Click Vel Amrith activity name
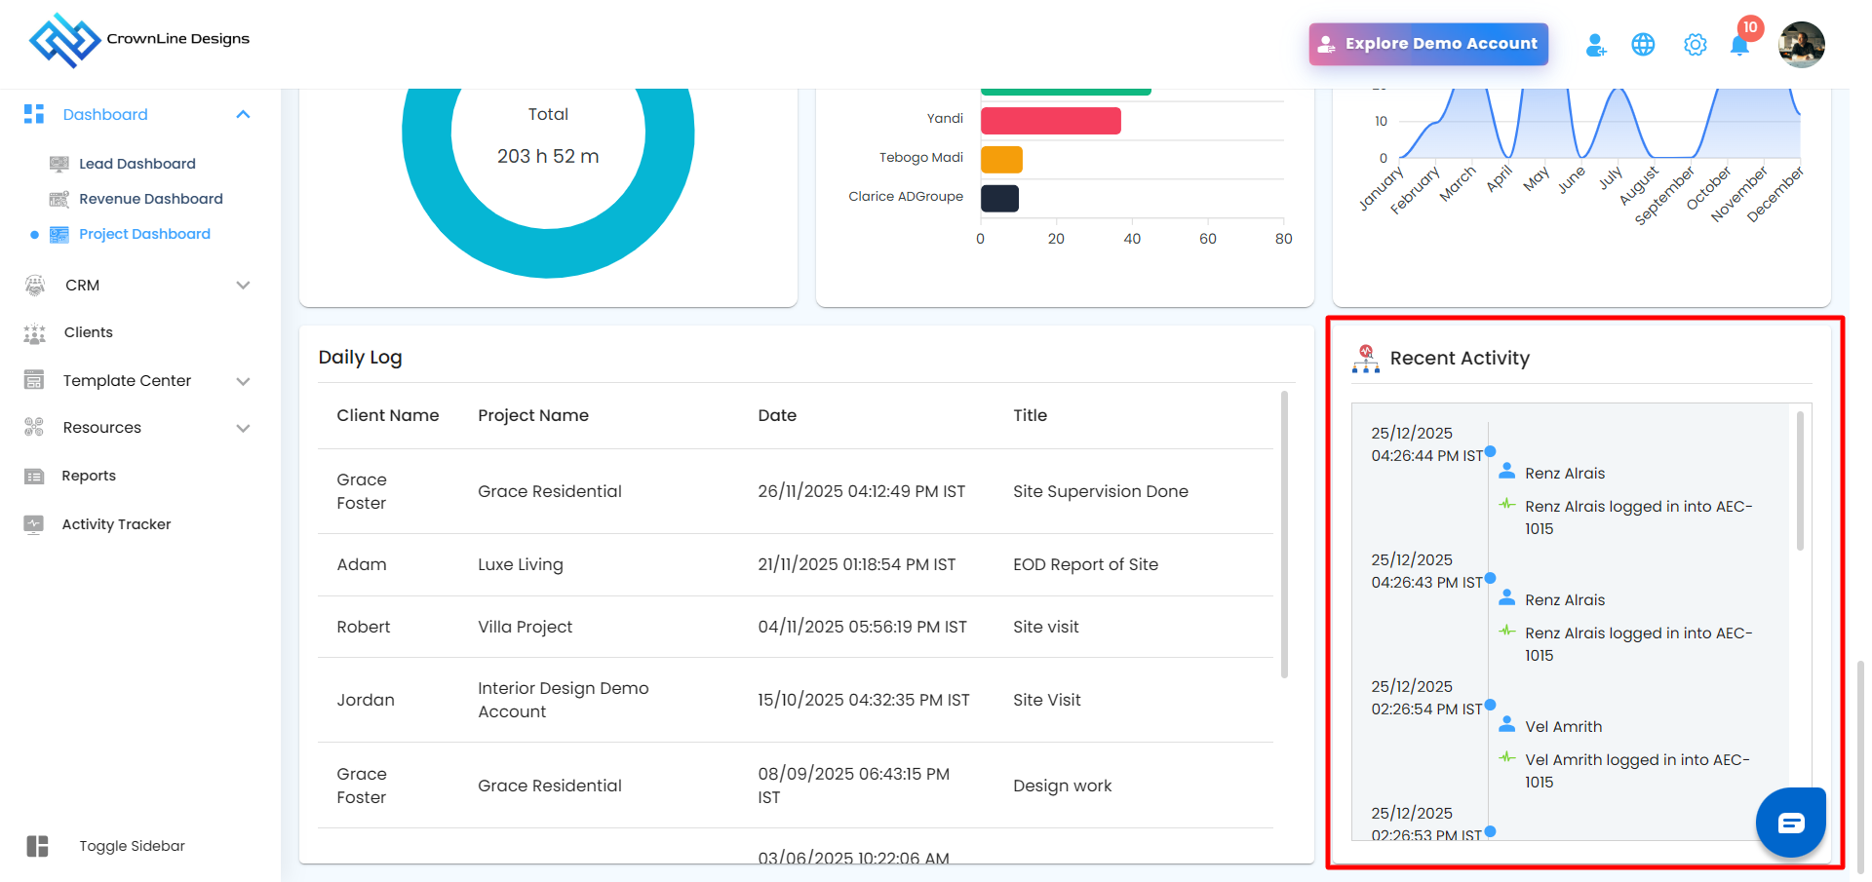 tap(1564, 726)
